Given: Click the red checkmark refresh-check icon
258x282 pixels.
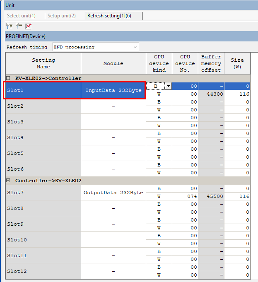Looking at the screenshot, I should 28,27.
